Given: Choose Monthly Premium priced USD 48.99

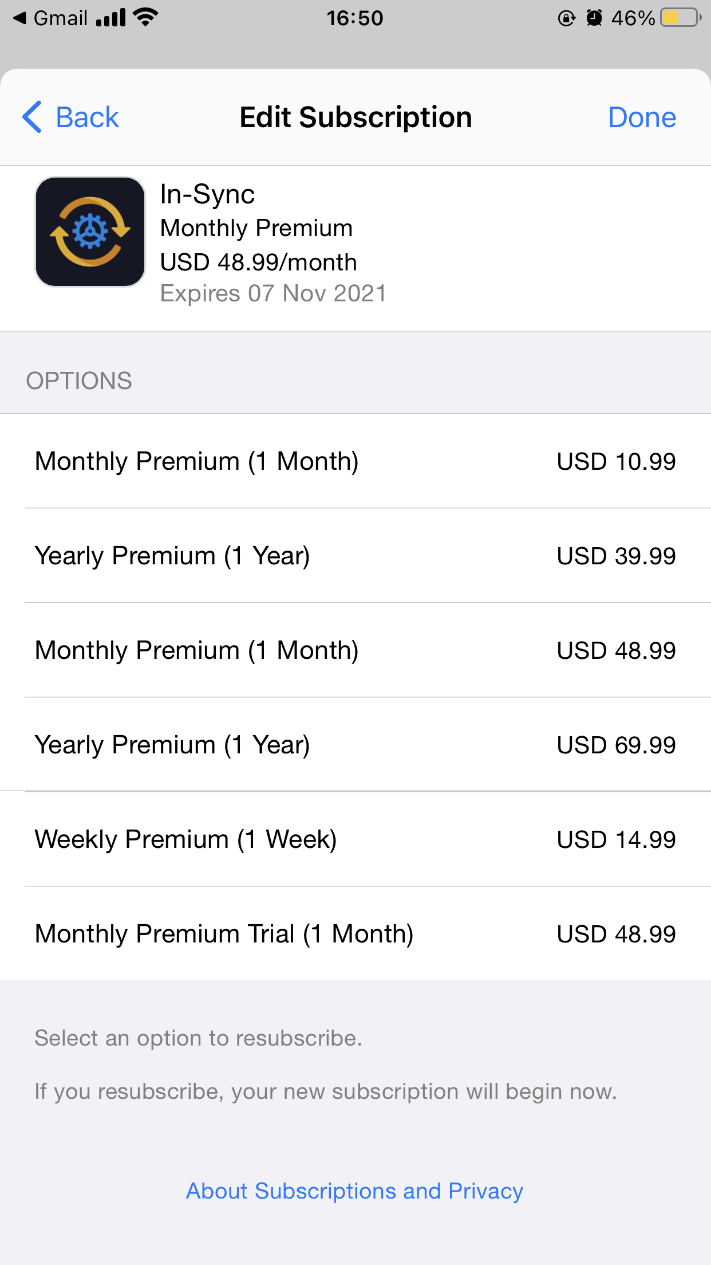Looking at the screenshot, I should (x=355, y=650).
